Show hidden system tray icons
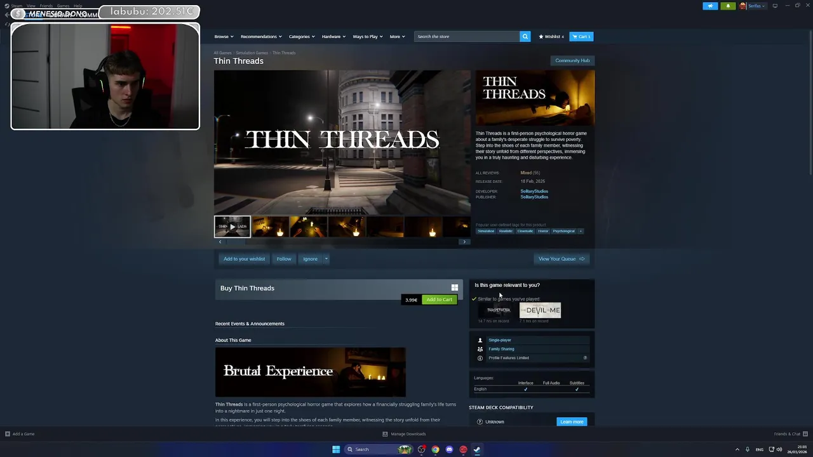813x457 pixels. (737, 449)
